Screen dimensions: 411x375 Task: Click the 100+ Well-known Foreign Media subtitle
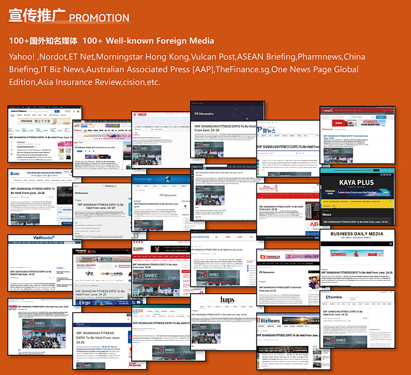point(148,41)
